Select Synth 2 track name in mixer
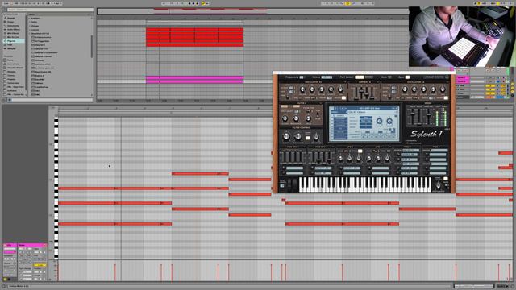Screen dimensions: 516x290 (x=463, y=81)
